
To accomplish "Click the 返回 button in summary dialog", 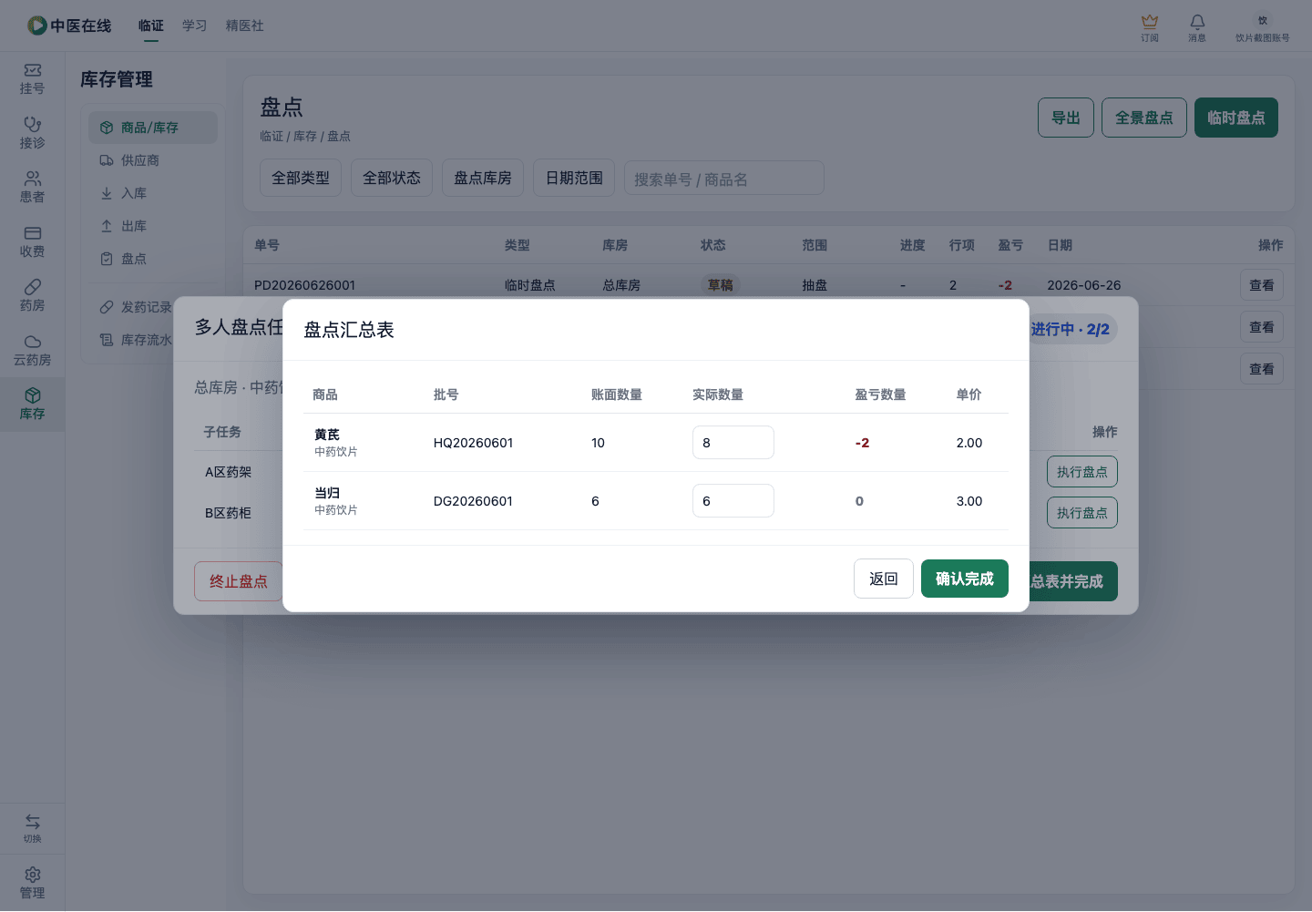I will pyautogui.click(x=884, y=579).
